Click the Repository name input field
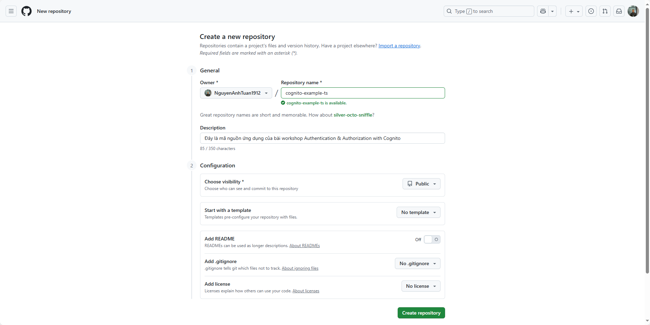Image resolution: width=650 pixels, height=325 pixels. 362,93
